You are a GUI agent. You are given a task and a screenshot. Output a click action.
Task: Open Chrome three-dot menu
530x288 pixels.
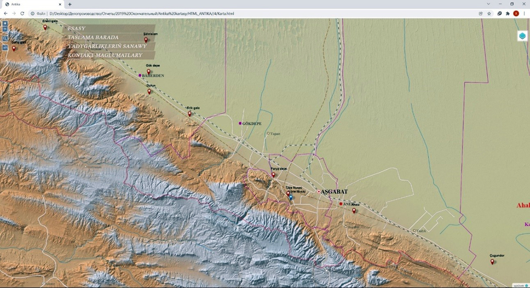[x=524, y=14]
